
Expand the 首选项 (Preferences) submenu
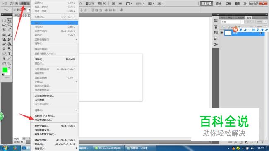(x=54, y=149)
